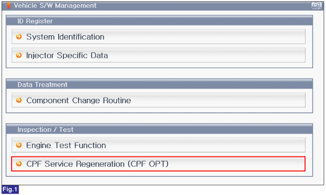Select Component Change Routine
This screenshot has height=195, width=326.
pyautogui.click(x=158, y=100)
